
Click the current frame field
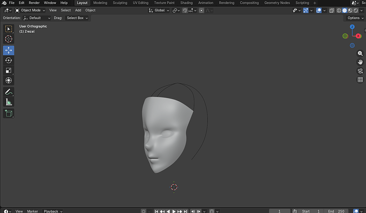(x=280, y=211)
